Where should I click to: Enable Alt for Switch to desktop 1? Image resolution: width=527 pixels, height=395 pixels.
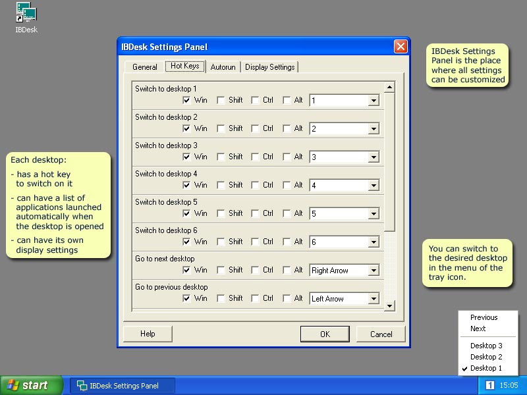(287, 100)
